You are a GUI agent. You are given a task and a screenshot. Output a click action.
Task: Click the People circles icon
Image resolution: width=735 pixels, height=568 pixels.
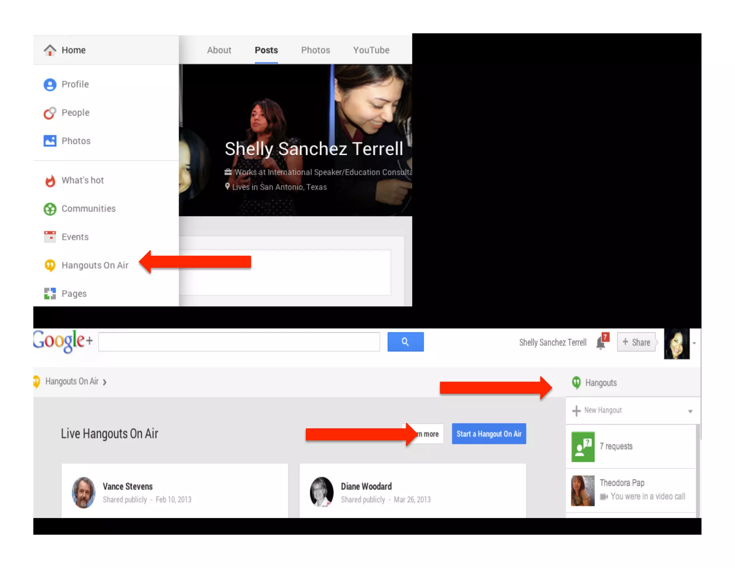[x=50, y=113]
